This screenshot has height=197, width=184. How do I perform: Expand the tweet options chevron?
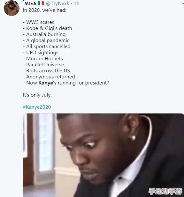point(182,4)
